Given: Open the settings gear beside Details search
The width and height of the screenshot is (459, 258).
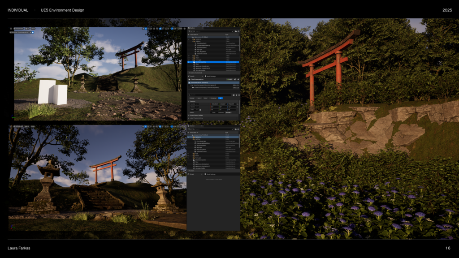Looking at the screenshot, I should pos(239,95).
